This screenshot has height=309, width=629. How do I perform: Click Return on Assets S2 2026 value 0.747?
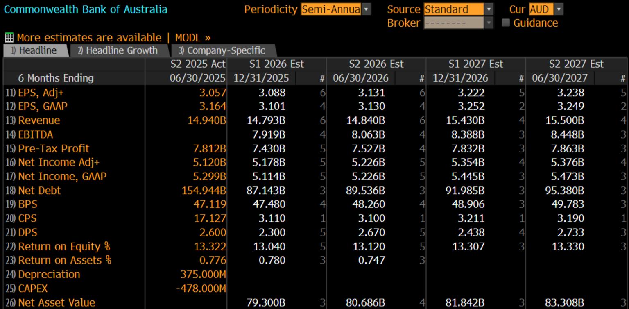point(371,260)
